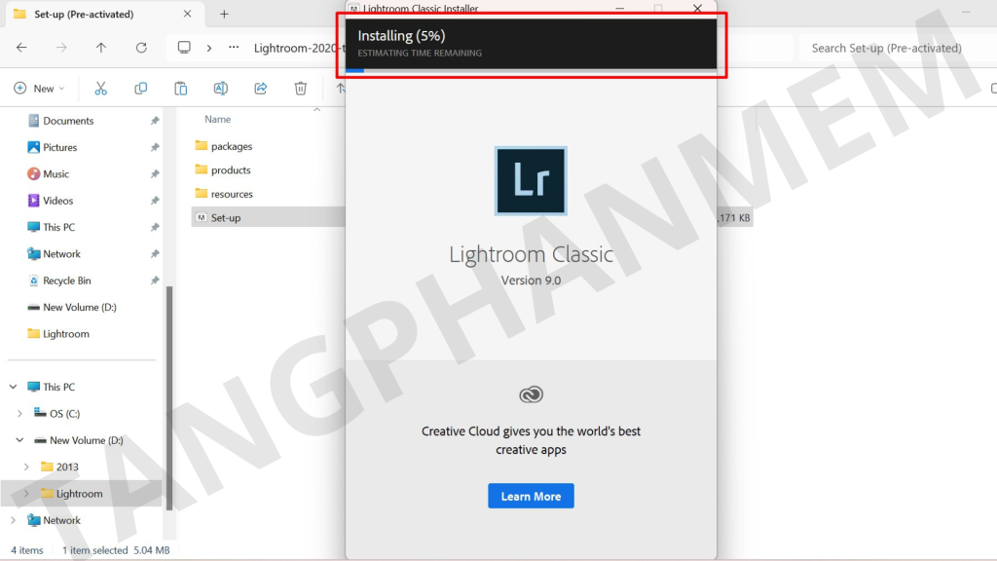
Task: Close the Set-up (Pre-activated) tab
Action: pyautogui.click(x=187, y=14)
